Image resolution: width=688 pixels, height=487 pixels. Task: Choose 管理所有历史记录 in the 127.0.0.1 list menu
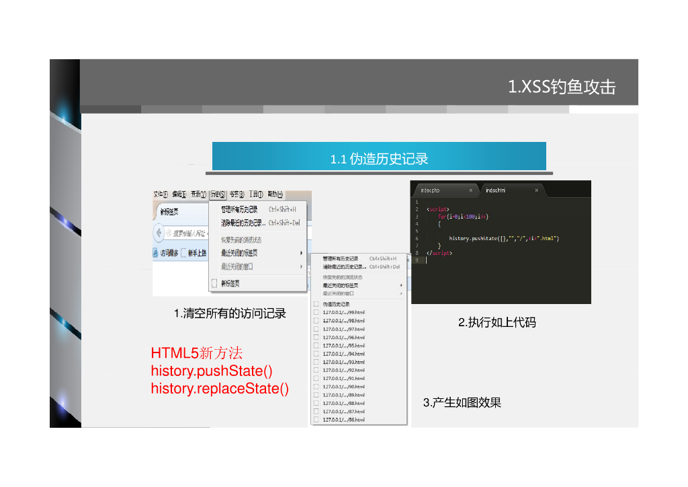pos(360,259)
